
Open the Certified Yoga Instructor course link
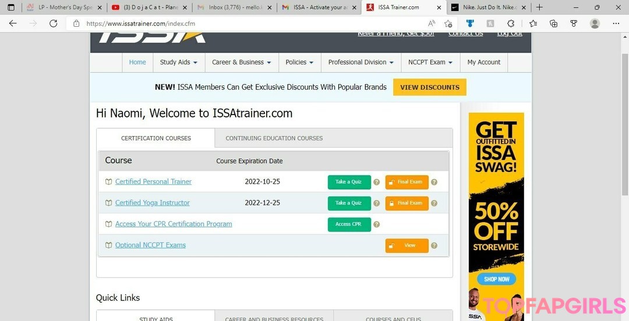152,203
